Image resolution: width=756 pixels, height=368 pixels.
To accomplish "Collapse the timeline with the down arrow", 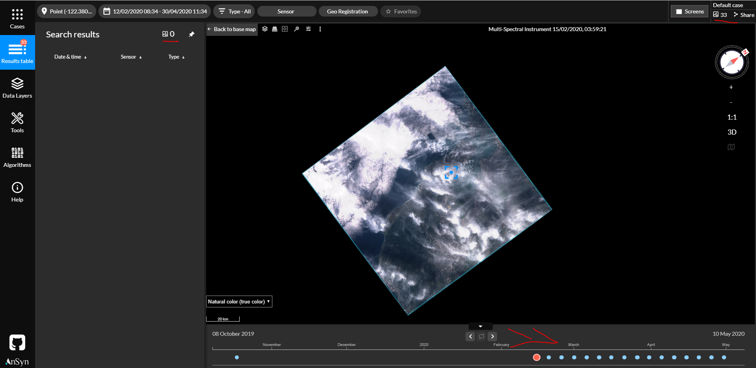I will [x=480, y=326].
